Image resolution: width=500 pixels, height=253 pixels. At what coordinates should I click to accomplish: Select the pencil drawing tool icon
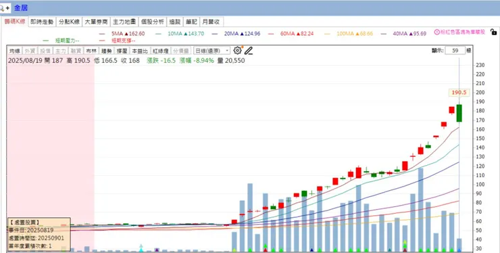[249, 51]
